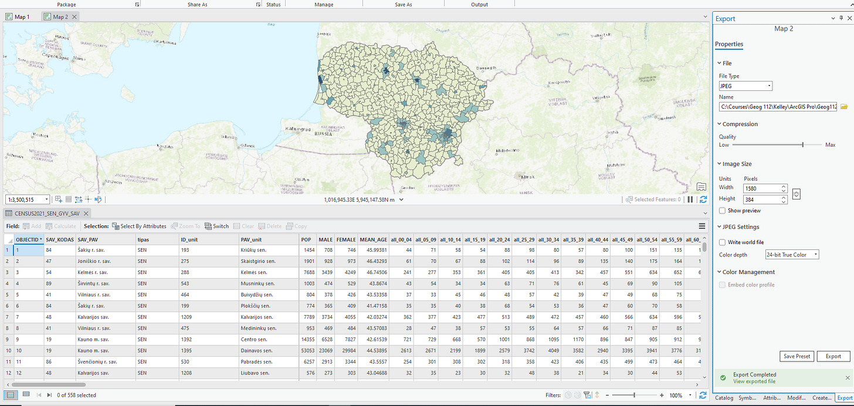Open the View exported file link
Viewport: 854px width, 406px height.
(x=754, y=381)
